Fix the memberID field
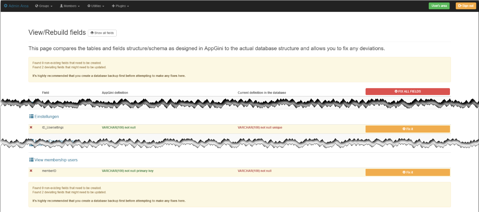 407,172
